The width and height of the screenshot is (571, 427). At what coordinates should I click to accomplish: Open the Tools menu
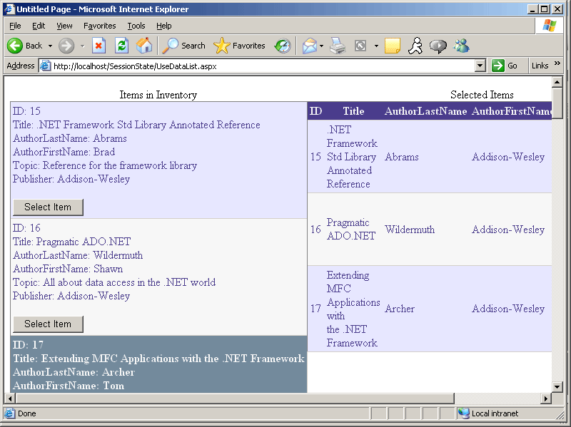pos(136,26)
